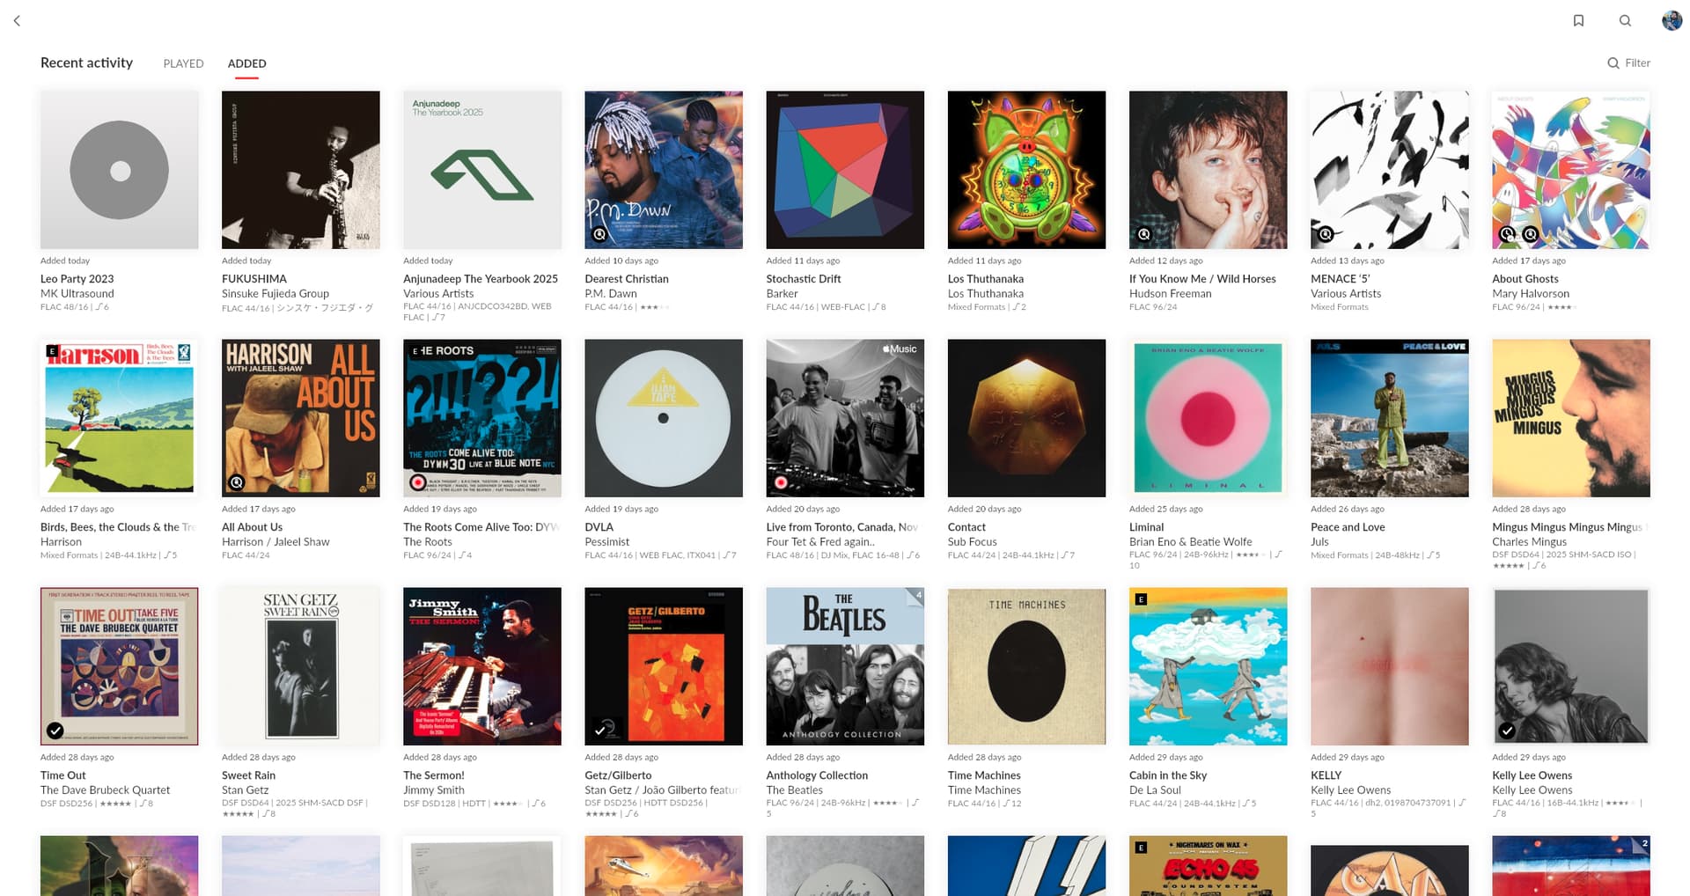Open search with magnifier icon

[x=1625, y=20]
